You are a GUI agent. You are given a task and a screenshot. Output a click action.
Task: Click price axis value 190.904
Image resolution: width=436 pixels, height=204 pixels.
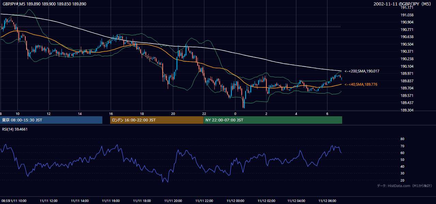coord(407,22)
